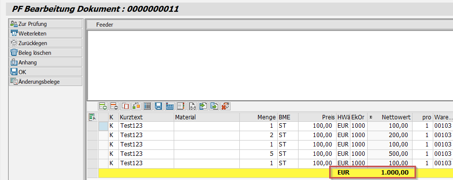The height and width of the screenshot is (180, 453).
Task: Click the copy row icon in grid toolbar
Action: (126, 106)
